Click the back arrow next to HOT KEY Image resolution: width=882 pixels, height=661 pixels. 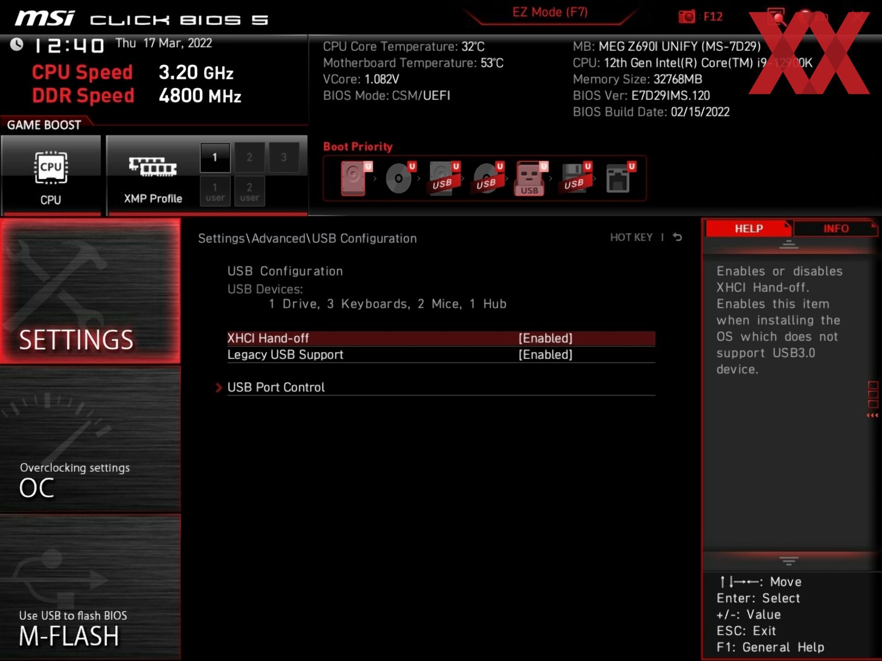tap(678, 237)
